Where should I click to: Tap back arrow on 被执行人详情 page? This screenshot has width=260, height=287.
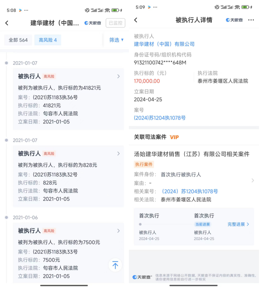[x=136, y=20]
